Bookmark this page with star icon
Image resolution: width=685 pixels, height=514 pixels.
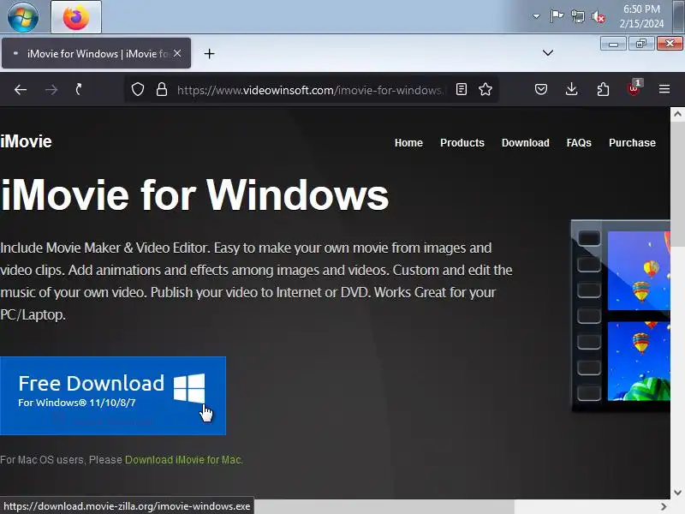click(485, 90)
